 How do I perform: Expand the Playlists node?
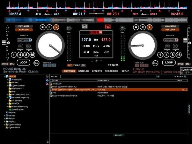point(5,122)
